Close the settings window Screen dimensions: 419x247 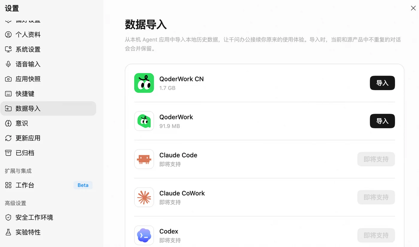coord(413,8)
